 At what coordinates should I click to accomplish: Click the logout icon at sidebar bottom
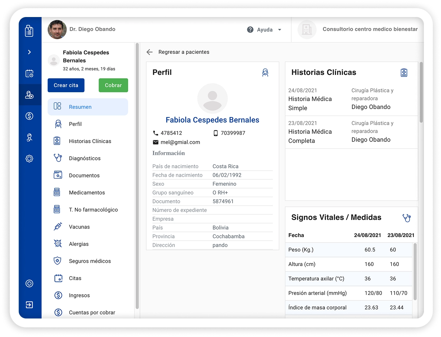pos(29,305)
